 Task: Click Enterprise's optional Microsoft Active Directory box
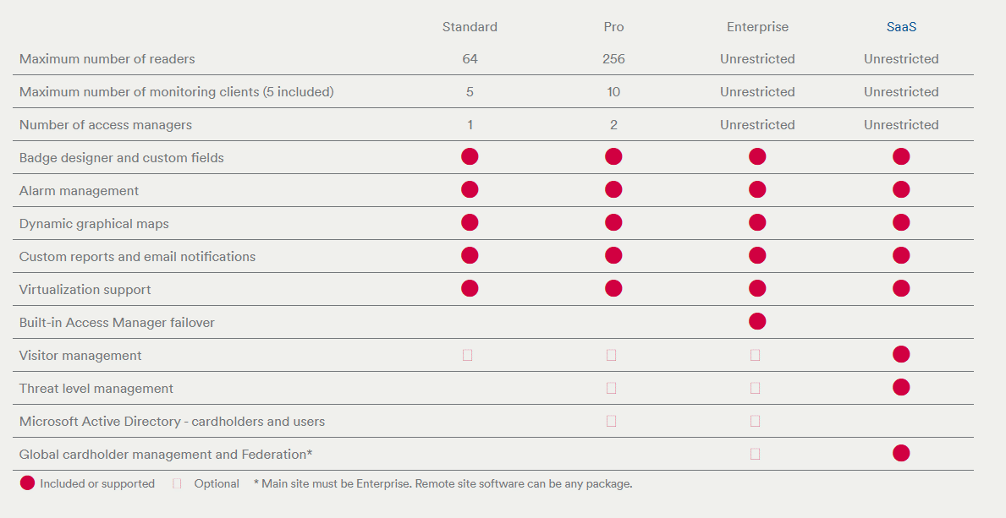[x=756, y=421]
